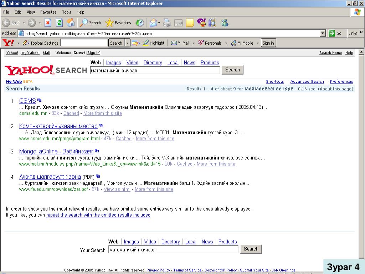Open Toolbar Settings pencil icon

click(x=25, y=43)
